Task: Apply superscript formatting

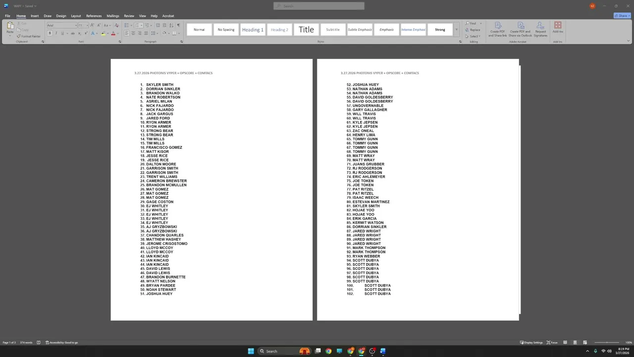Action: click(x=86, y=33)
